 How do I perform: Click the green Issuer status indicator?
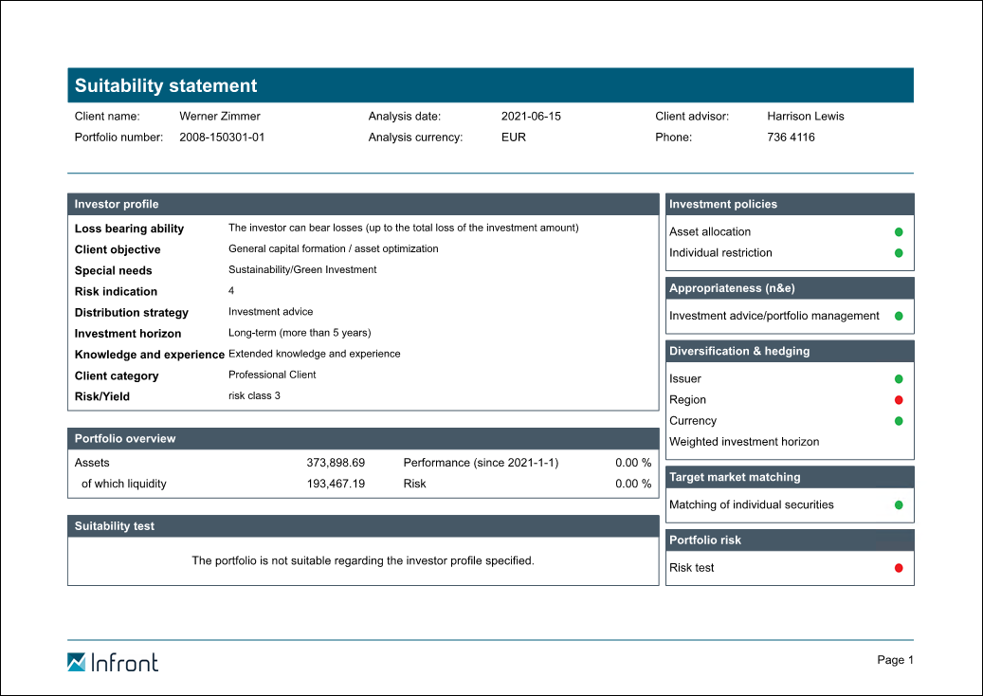899,379
